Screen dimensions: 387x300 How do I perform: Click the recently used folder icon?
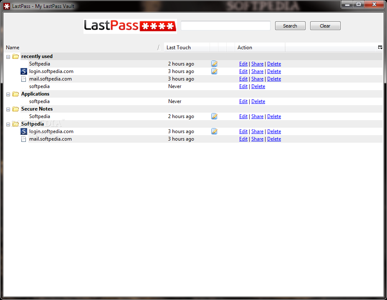pos(15,56)
